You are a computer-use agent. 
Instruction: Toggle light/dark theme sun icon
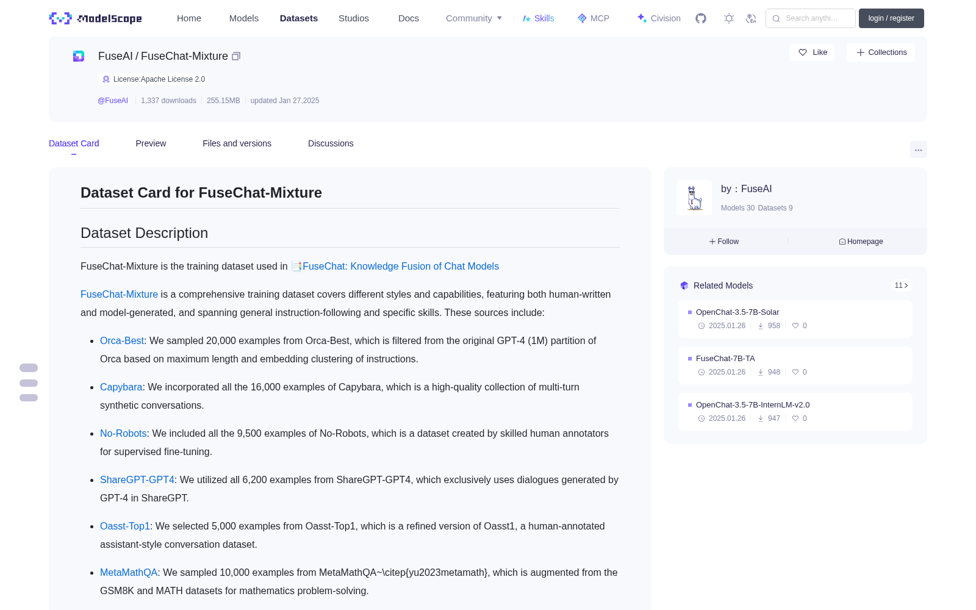[729, 18]
